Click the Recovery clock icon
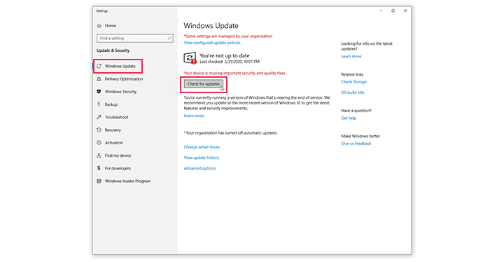This screenshot has height=262, width=490. pos(99,130)
